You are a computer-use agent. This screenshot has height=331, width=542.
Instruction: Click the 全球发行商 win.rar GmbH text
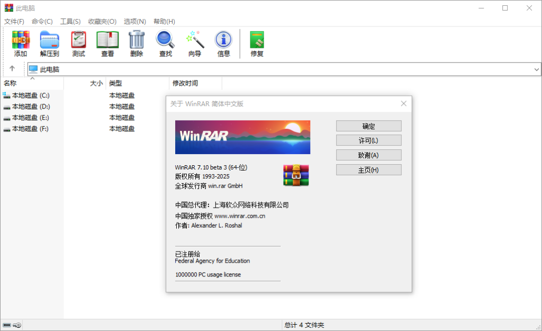tap(209, 186)
